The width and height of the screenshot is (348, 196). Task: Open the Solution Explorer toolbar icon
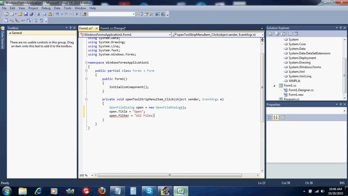point(141,14)
